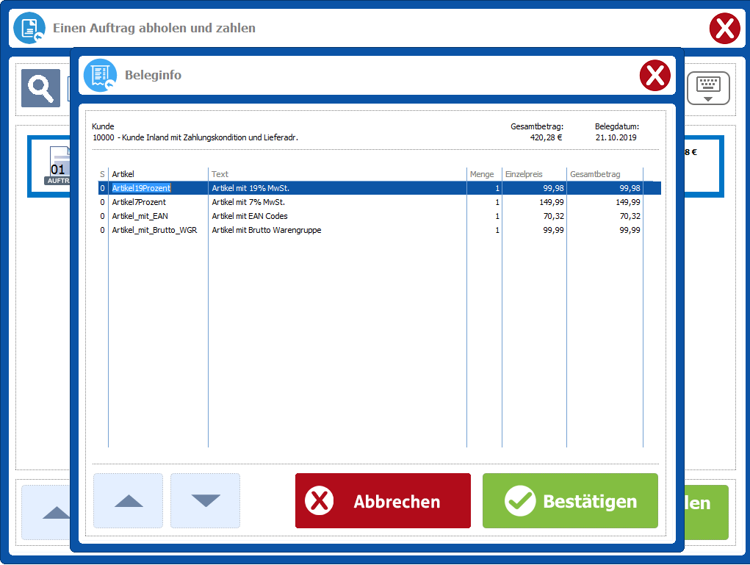
Task: Select the Auftrag 01 order thumbnail
Action: click(x=57, y=167)
